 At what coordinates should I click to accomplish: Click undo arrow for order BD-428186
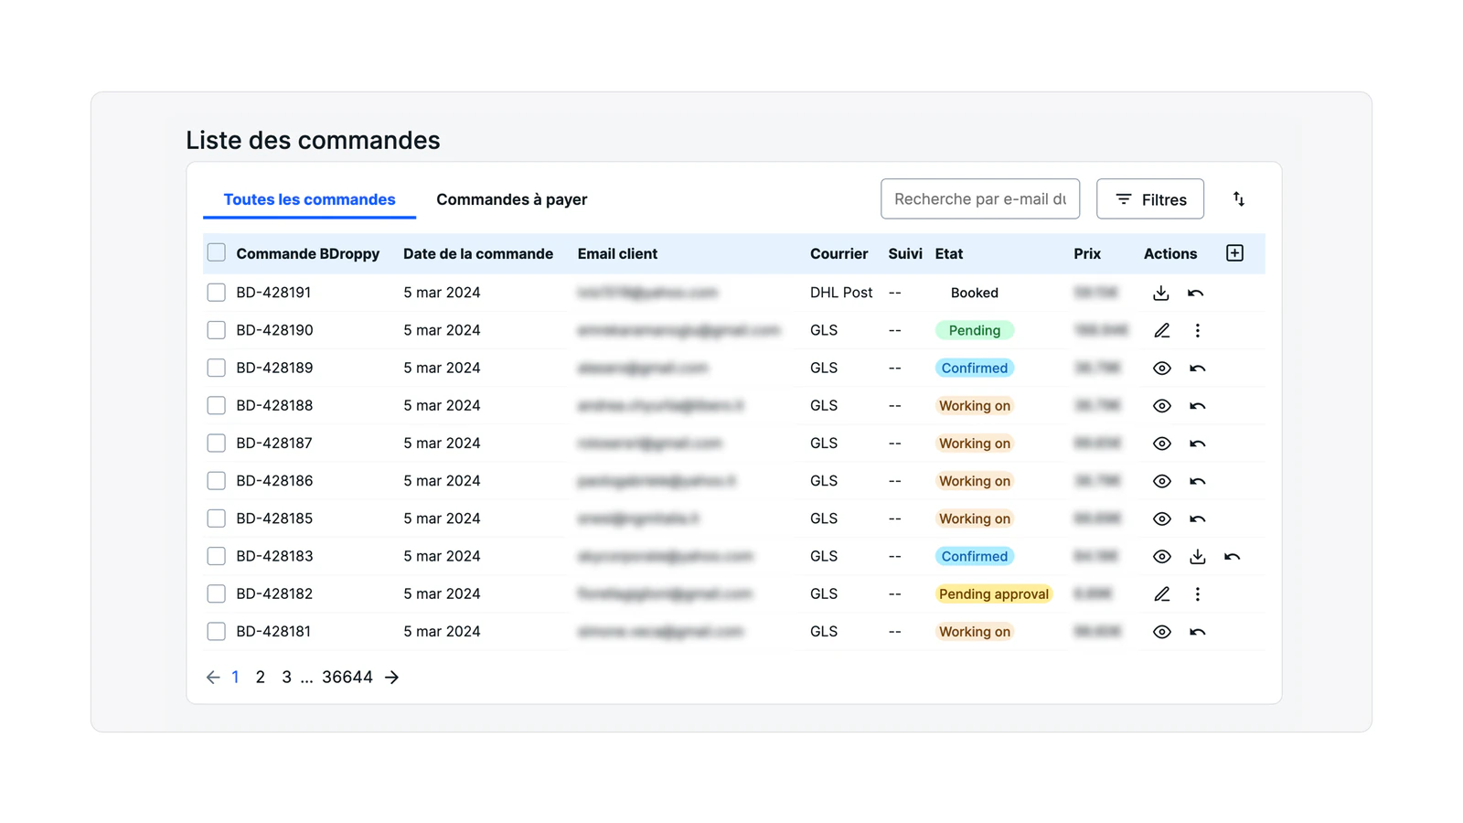1197,481
